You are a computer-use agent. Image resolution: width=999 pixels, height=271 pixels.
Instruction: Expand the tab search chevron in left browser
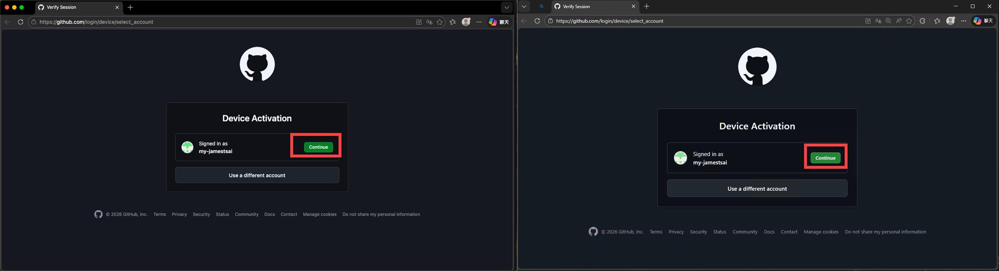pyautogui.click(x=506, y=7)
